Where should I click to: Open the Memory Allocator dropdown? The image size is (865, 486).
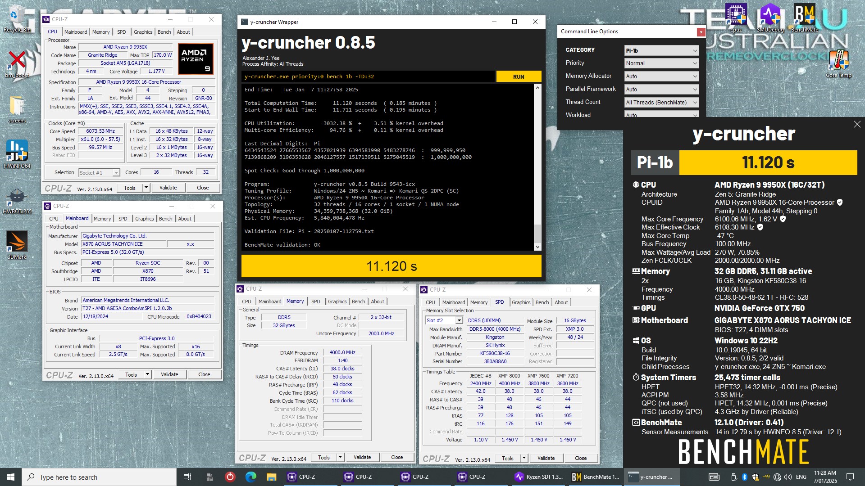pos(661,76)
